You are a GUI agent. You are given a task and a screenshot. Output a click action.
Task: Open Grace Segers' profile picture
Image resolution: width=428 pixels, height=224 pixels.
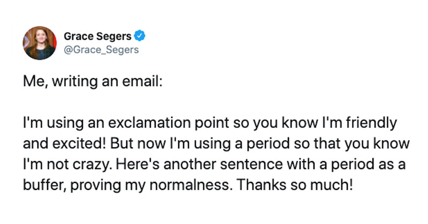[x=40, y=43]
